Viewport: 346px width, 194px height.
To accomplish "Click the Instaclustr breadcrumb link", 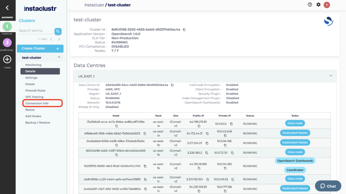I will coord(94,5).
